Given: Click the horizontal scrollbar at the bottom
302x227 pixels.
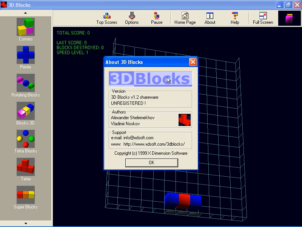Looking at the screenshot, I should point(26,224).
